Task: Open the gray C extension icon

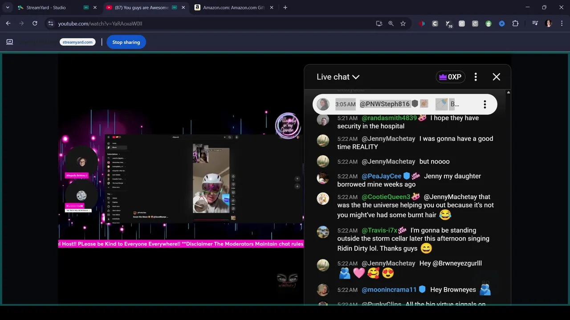Action: coord(435,24)
